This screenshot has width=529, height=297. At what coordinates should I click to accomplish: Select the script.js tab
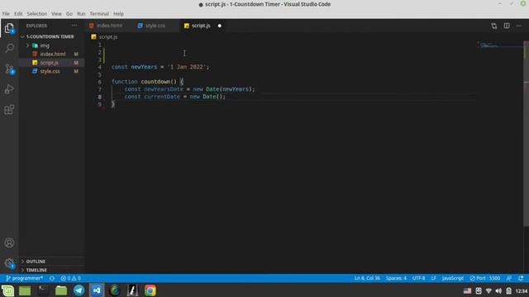(x=201, y=26)
